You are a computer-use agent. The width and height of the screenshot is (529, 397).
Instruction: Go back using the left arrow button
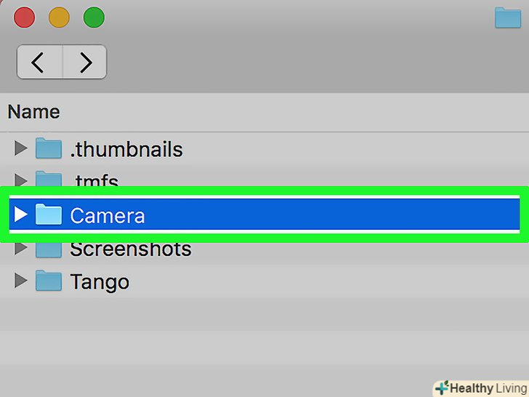click(x=39, y=63)
